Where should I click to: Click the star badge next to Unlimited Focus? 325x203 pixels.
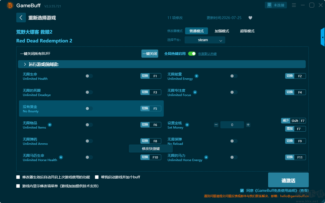[x=195, y=92]
